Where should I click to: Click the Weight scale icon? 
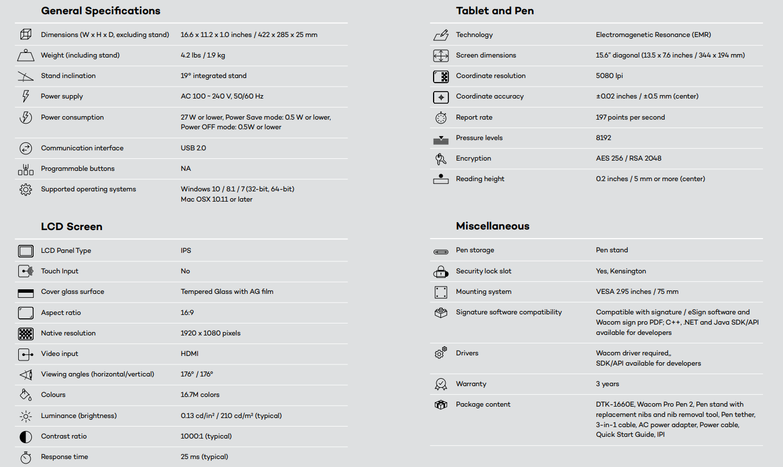pos(26,55)
